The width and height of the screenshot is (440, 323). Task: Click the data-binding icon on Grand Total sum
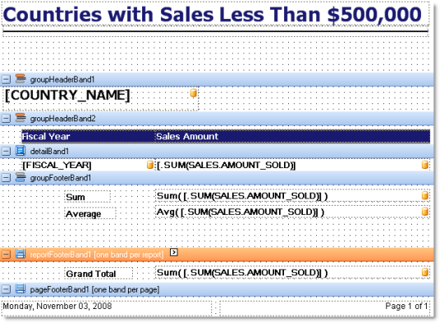(x=425, y=272)
